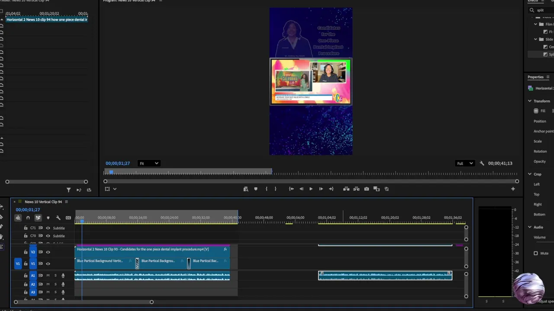
Task: Open timeline display settings wrench
Action: click(x=58, y=218)
